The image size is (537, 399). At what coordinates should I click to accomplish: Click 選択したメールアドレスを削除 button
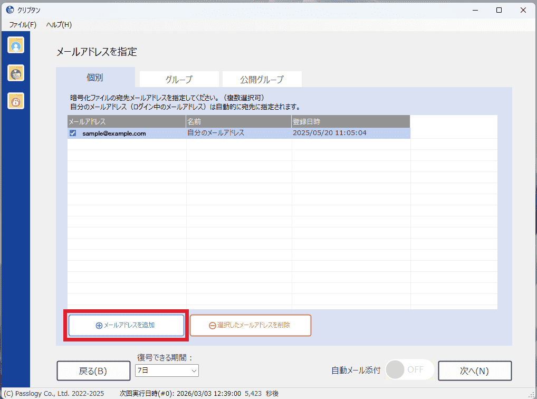(251, 326)
